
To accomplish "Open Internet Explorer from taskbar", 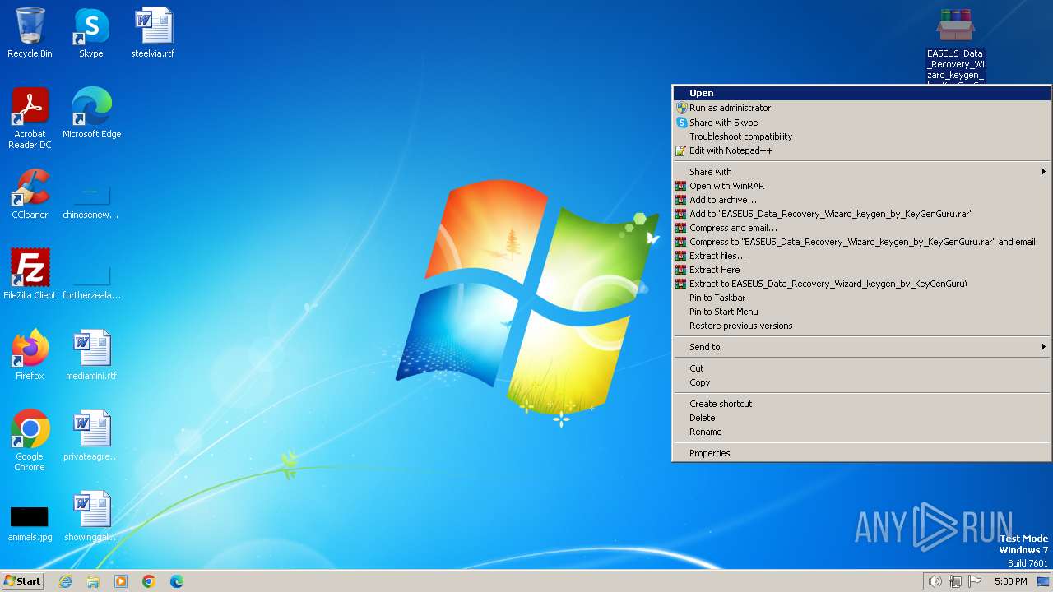I will tap(65, 581).
